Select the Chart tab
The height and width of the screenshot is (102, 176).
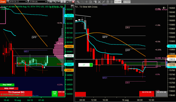3,2
